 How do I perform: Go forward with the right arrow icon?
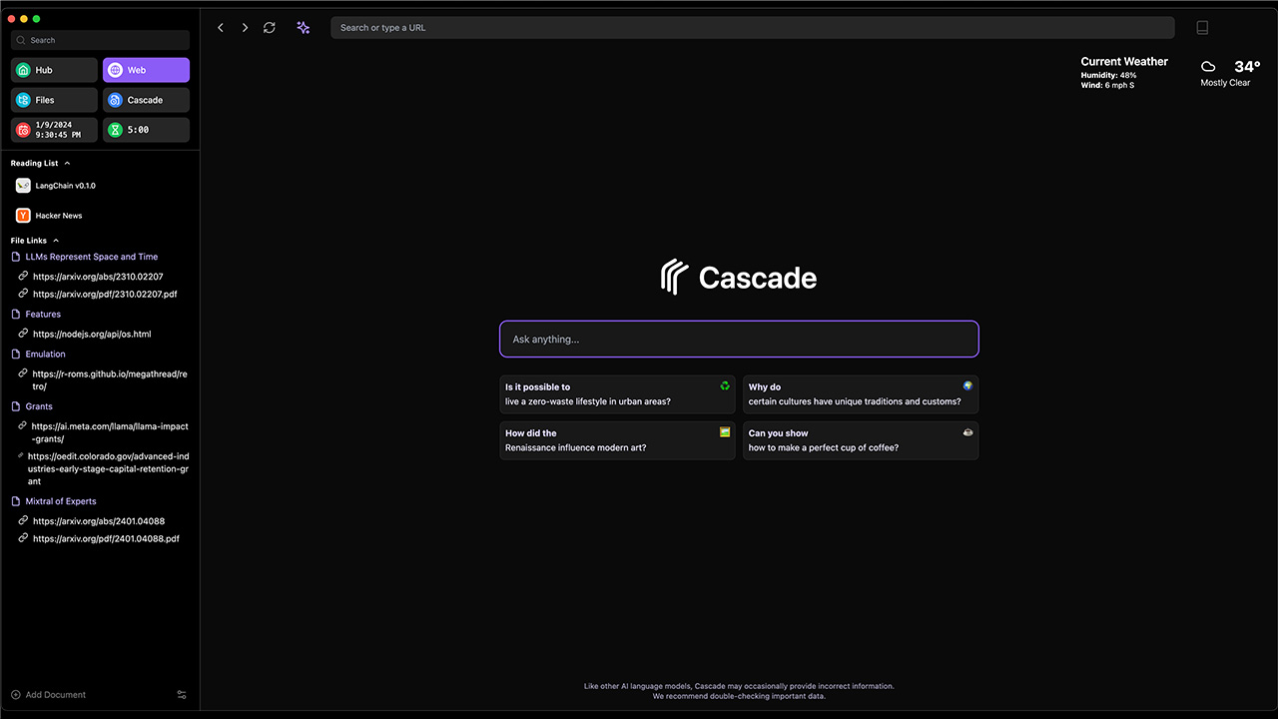[x=245, y=28]
